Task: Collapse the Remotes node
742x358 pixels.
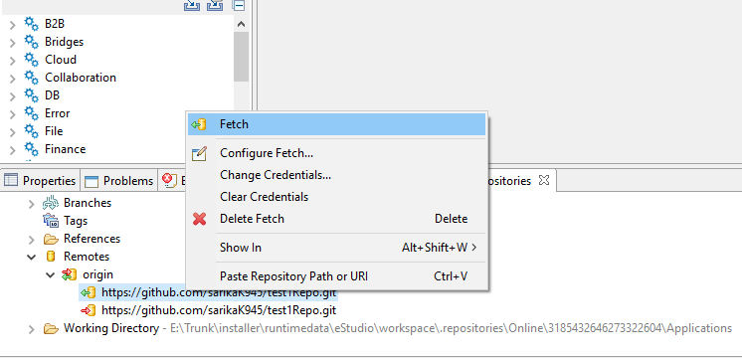Action: tap(31, 258)
